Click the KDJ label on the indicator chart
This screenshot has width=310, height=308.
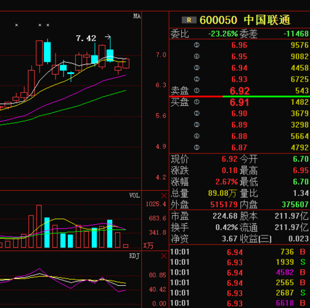pos(134,256)
